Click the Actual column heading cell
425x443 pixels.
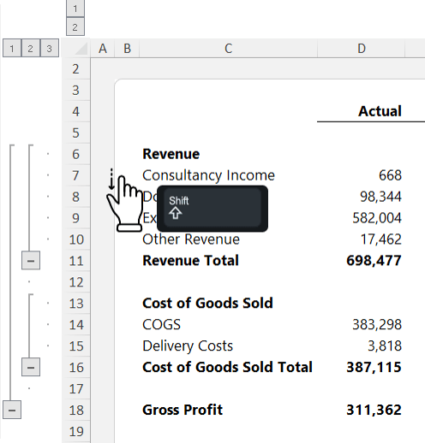380,111
